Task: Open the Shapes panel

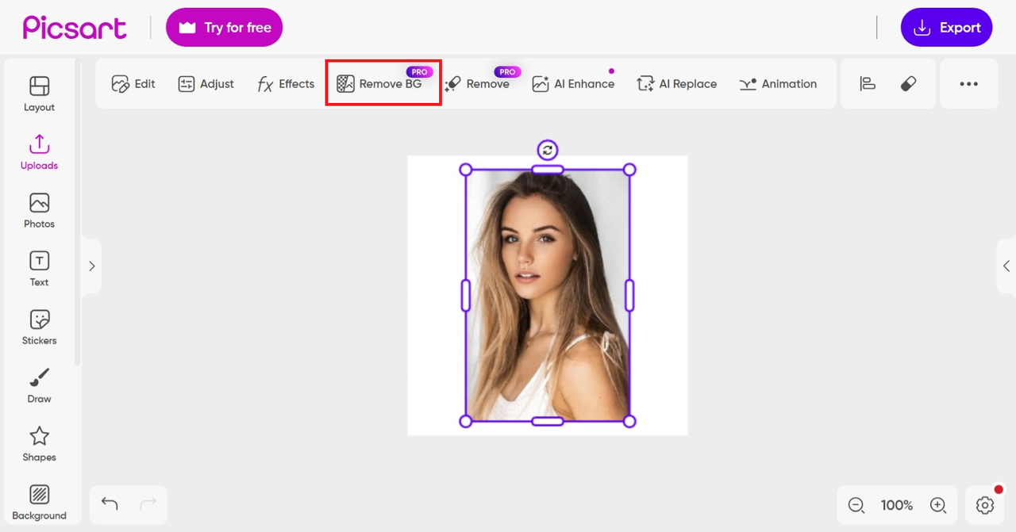Action: (39, 443)
